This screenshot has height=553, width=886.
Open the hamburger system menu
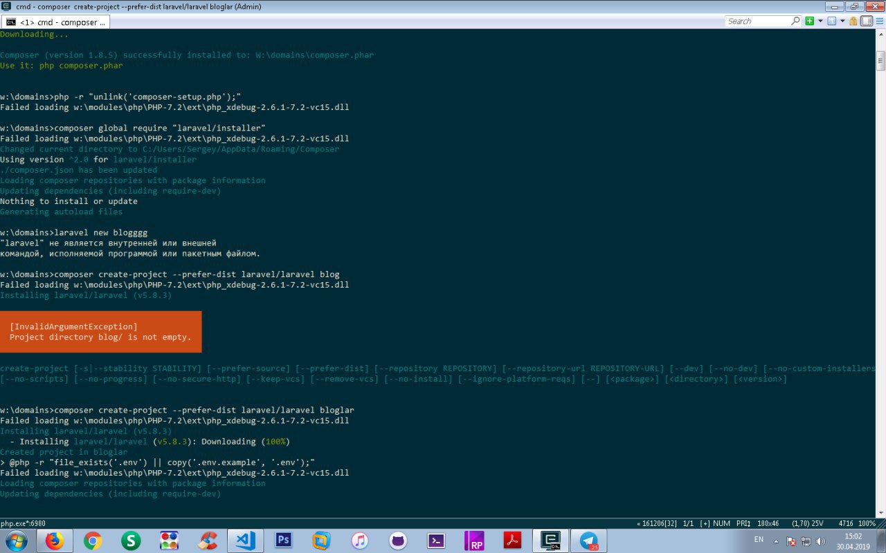879,21
